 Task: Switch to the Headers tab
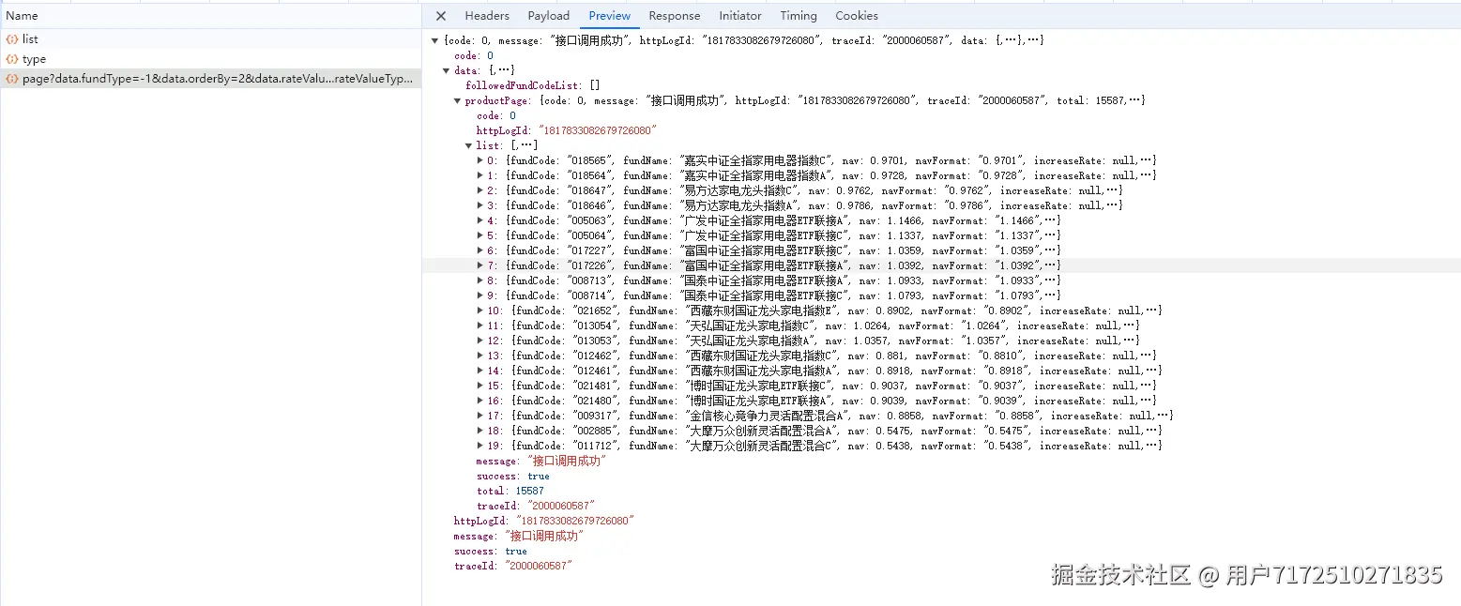[x=487, y=16]
